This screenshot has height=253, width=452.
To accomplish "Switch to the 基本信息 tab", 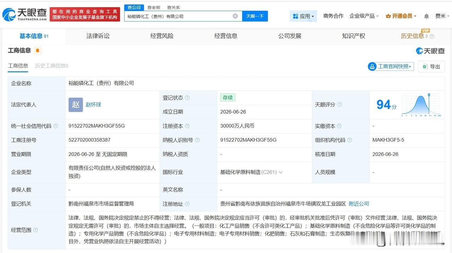I will pos(34,36).
